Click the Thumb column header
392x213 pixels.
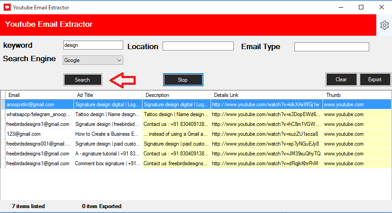(357, 95)
